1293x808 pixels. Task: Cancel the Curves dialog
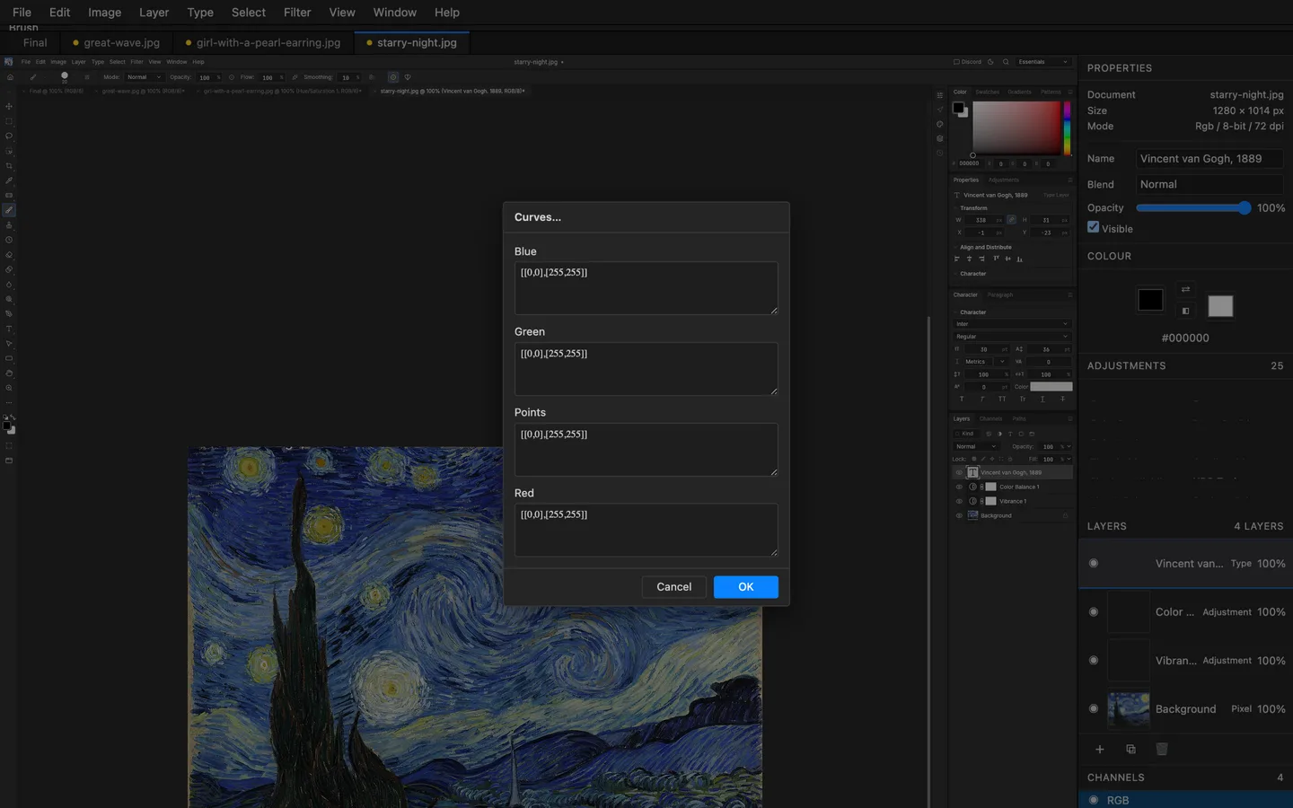coord(674,587)
